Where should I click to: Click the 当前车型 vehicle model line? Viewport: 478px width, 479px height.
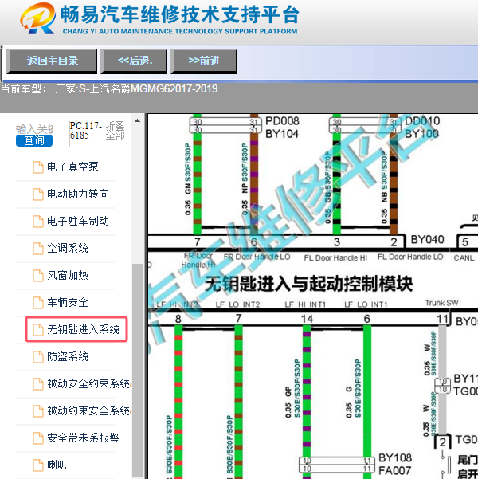coord(109,89)
